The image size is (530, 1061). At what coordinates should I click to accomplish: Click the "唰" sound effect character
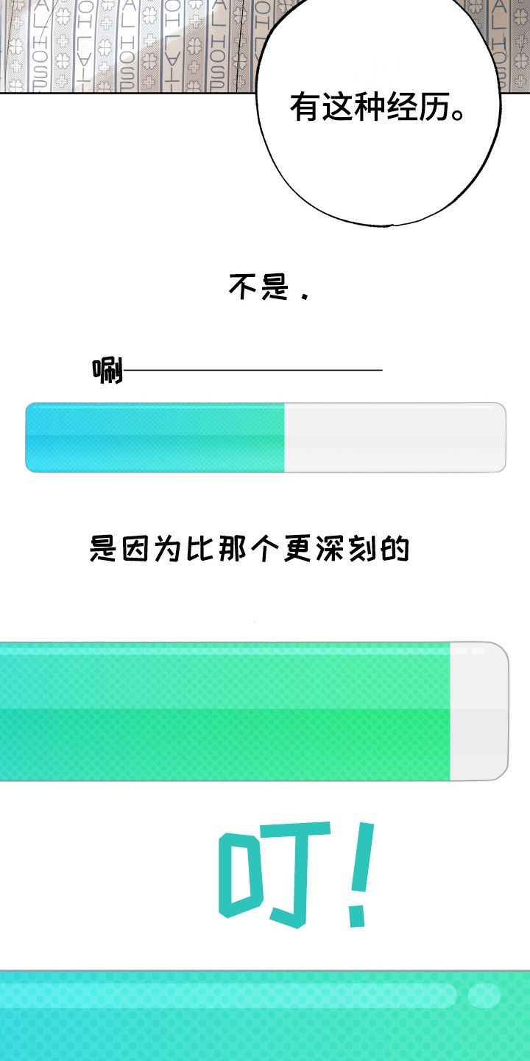pyautogui.click(x=107, y=371)
